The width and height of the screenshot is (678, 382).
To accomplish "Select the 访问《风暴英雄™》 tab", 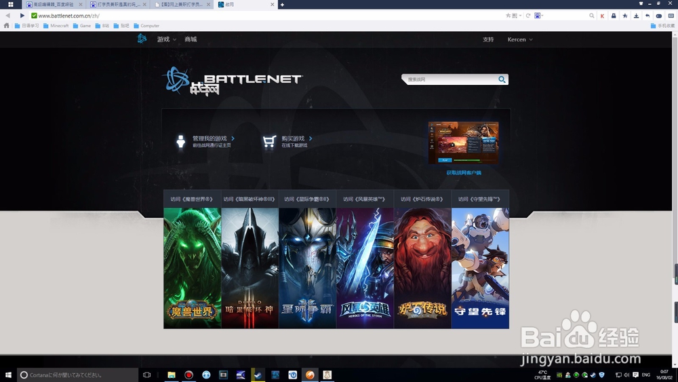I will 365,199.
